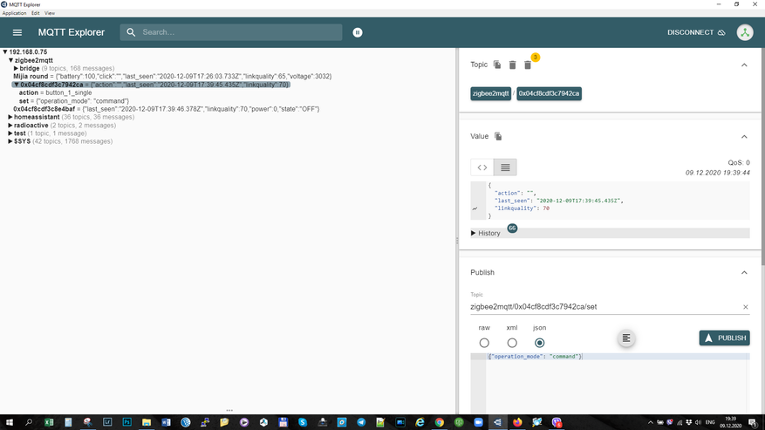
Task: Open connection avatar icon at top right
Action: click(x=745, y=32)
